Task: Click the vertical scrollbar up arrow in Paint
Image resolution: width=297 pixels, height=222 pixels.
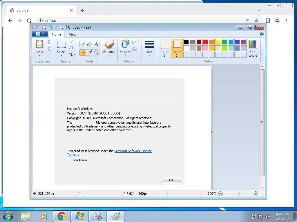Action: (x=262, y=67)
